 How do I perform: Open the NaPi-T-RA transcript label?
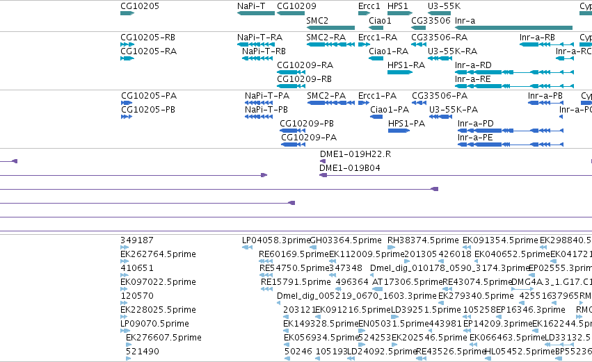pyautogui.click(x=259, y=38)
